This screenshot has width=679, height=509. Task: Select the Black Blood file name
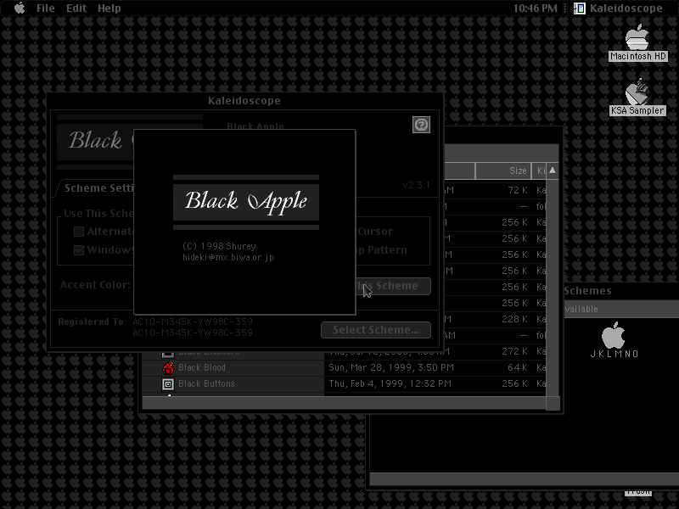202,368
